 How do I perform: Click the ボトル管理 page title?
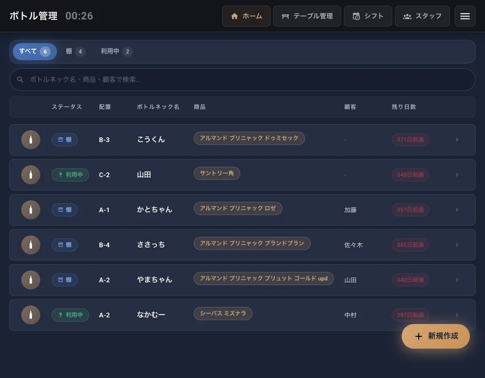(x=34, y=16)
